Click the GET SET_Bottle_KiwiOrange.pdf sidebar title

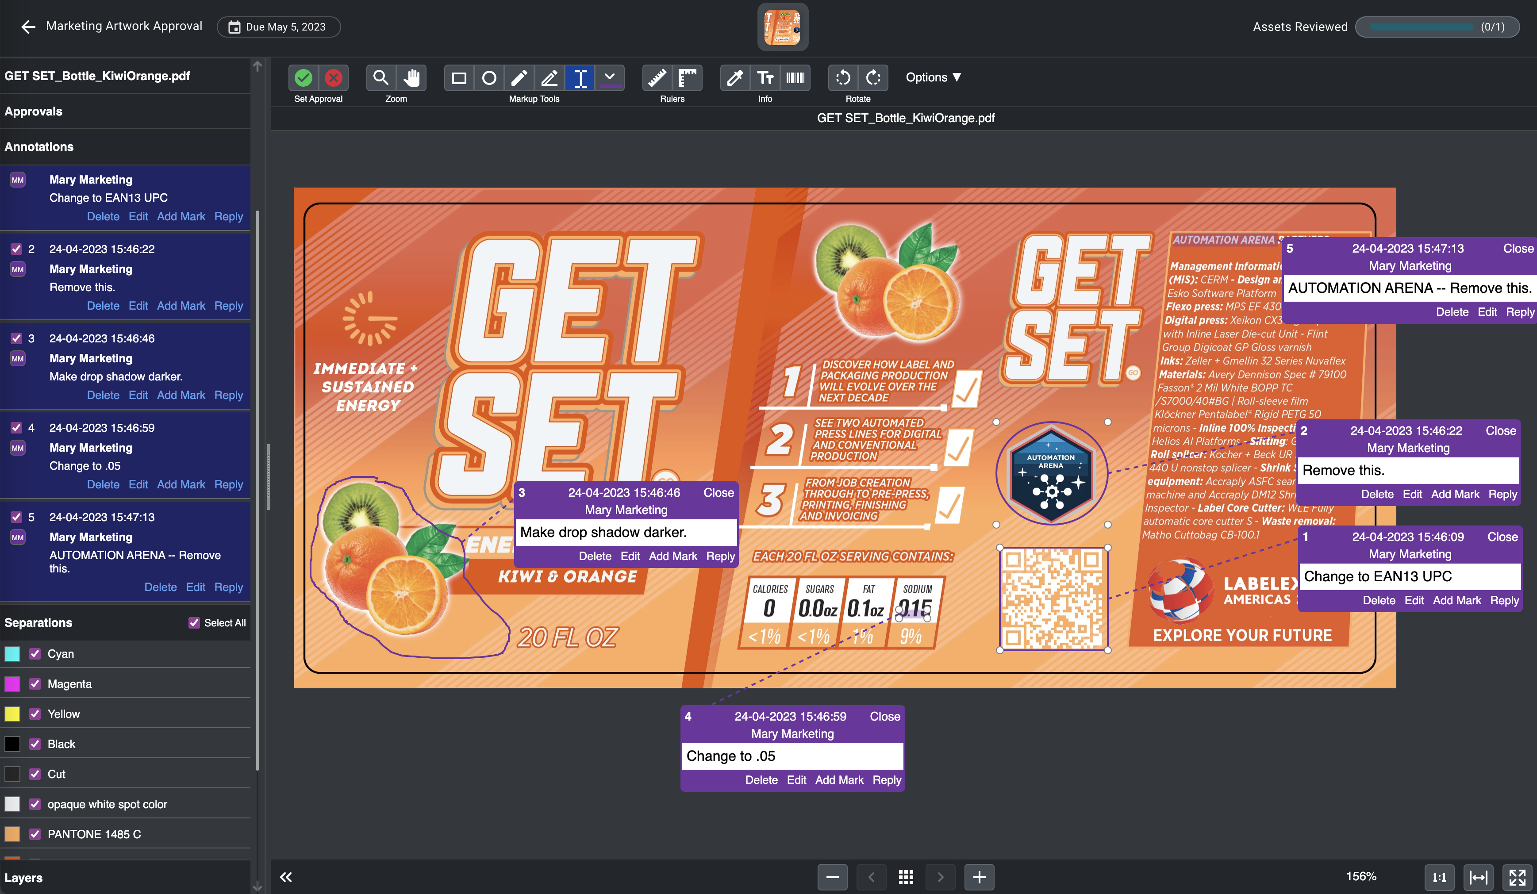point(97,76)
